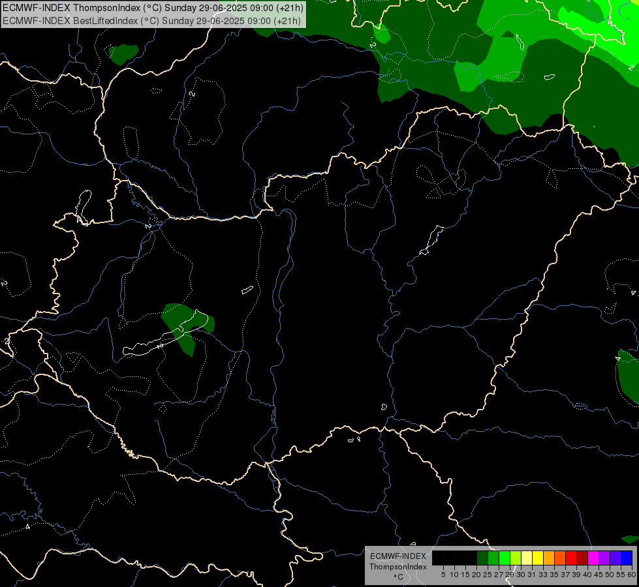Click the legend value label 40
Image resolution: width=639 pixels, height=587 pixels.
pos(587,575)
